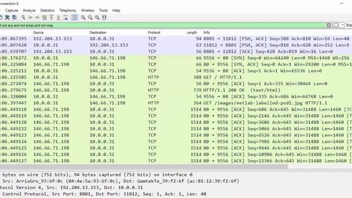Open the Analyze menu
Image resolution: width=352 pixels, height=198 pixels.
(29, 10)
